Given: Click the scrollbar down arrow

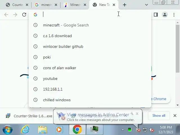Looking at the screenshot, I should pyautogui.click(x=177, y=105).
